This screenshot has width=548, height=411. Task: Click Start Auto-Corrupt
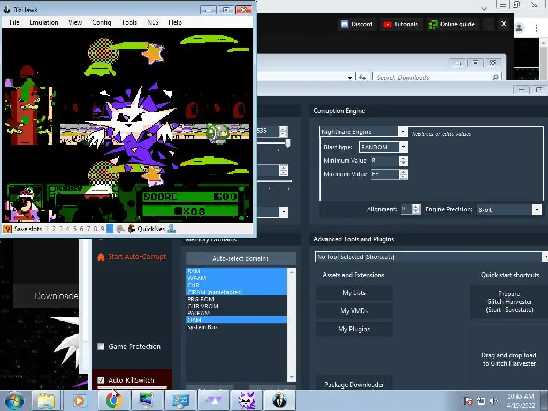coord(136,256)
